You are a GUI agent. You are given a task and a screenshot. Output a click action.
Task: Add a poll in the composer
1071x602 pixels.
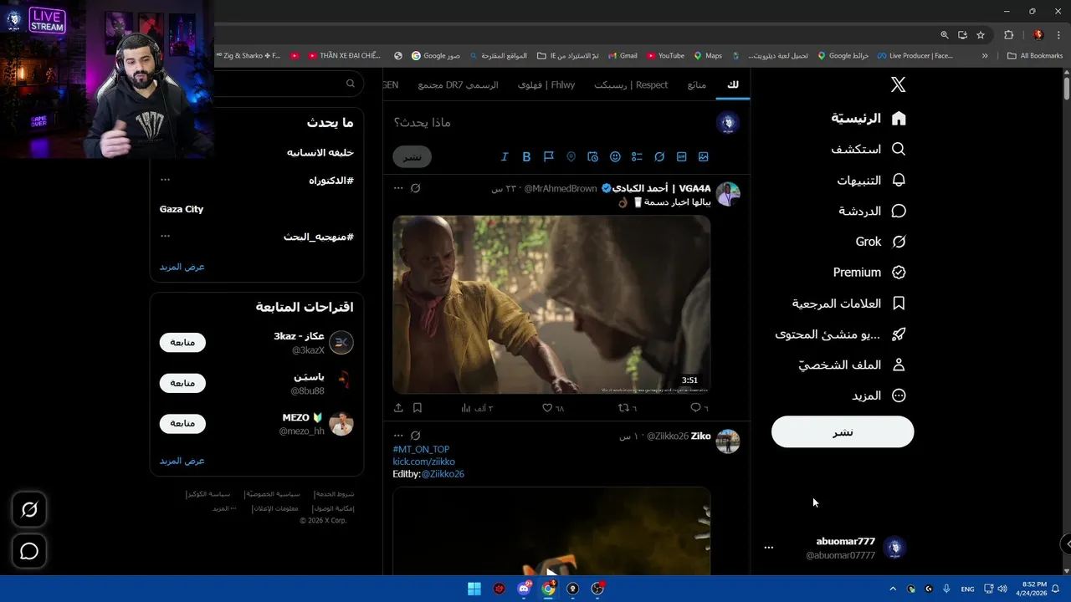[637, 156]
